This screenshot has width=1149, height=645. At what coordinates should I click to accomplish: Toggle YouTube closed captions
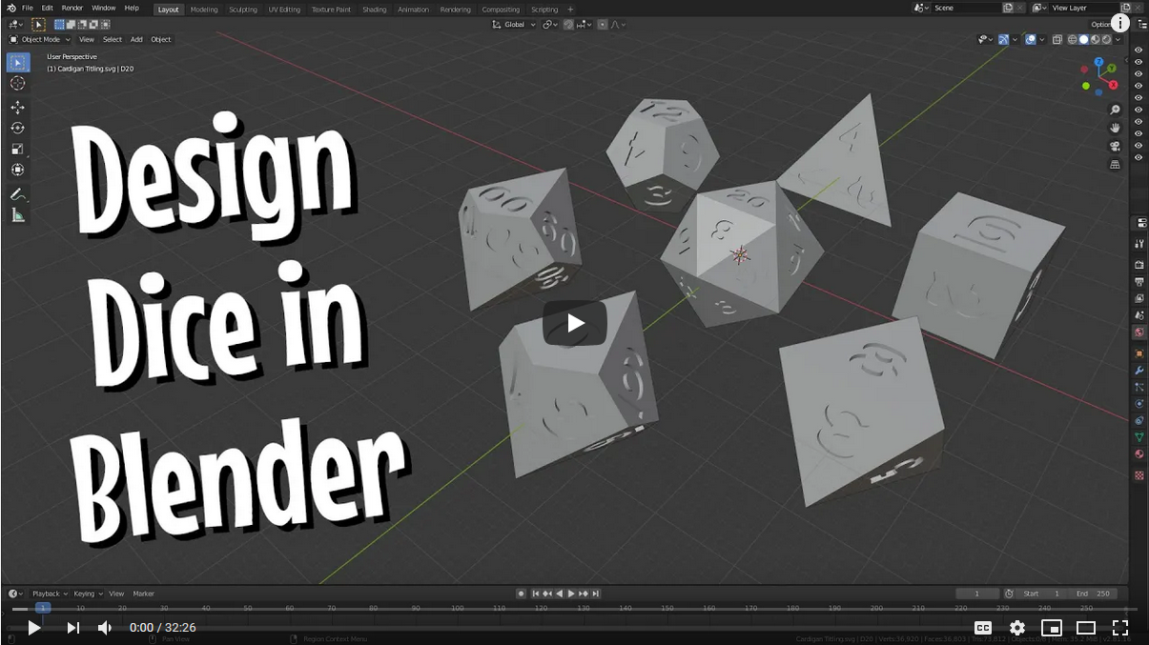(983, 628)
